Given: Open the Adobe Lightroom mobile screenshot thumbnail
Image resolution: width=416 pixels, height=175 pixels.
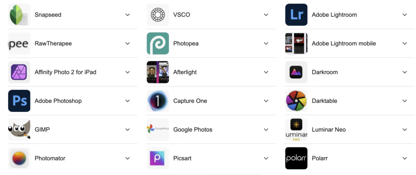Looking at the screenshot, I should point(296,43).
